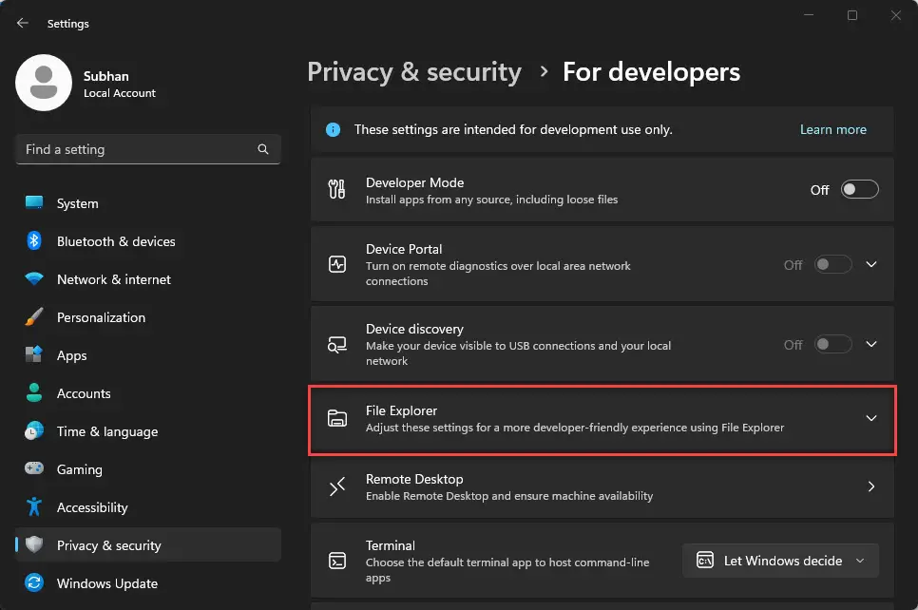Maximize the Settings window
This screenshot has height=610, width=918.
click(x=852, y=15)
